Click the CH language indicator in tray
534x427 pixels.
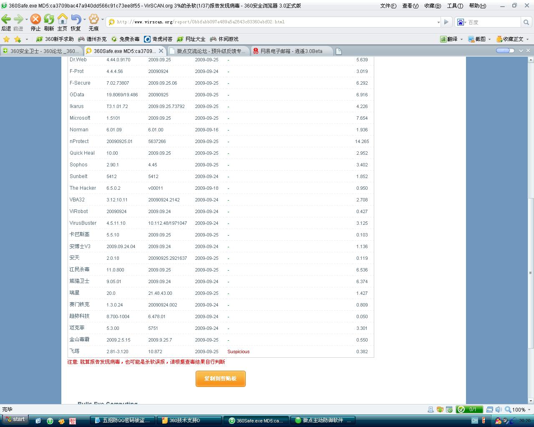coord(474,420)
